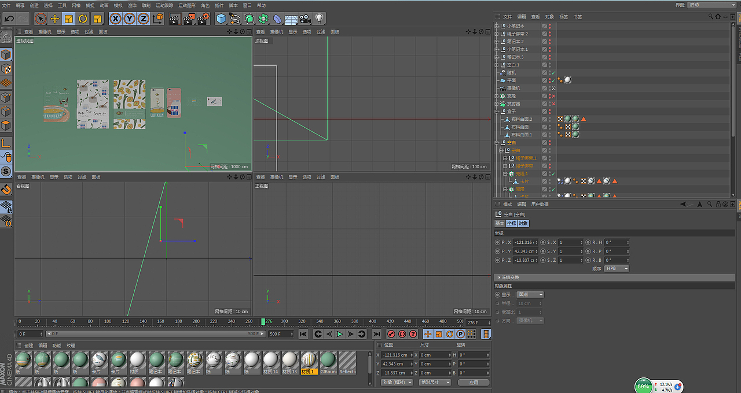Screen dimensions: 741x393
Task: Toggle X axis lock
Action: coord(116,18)
